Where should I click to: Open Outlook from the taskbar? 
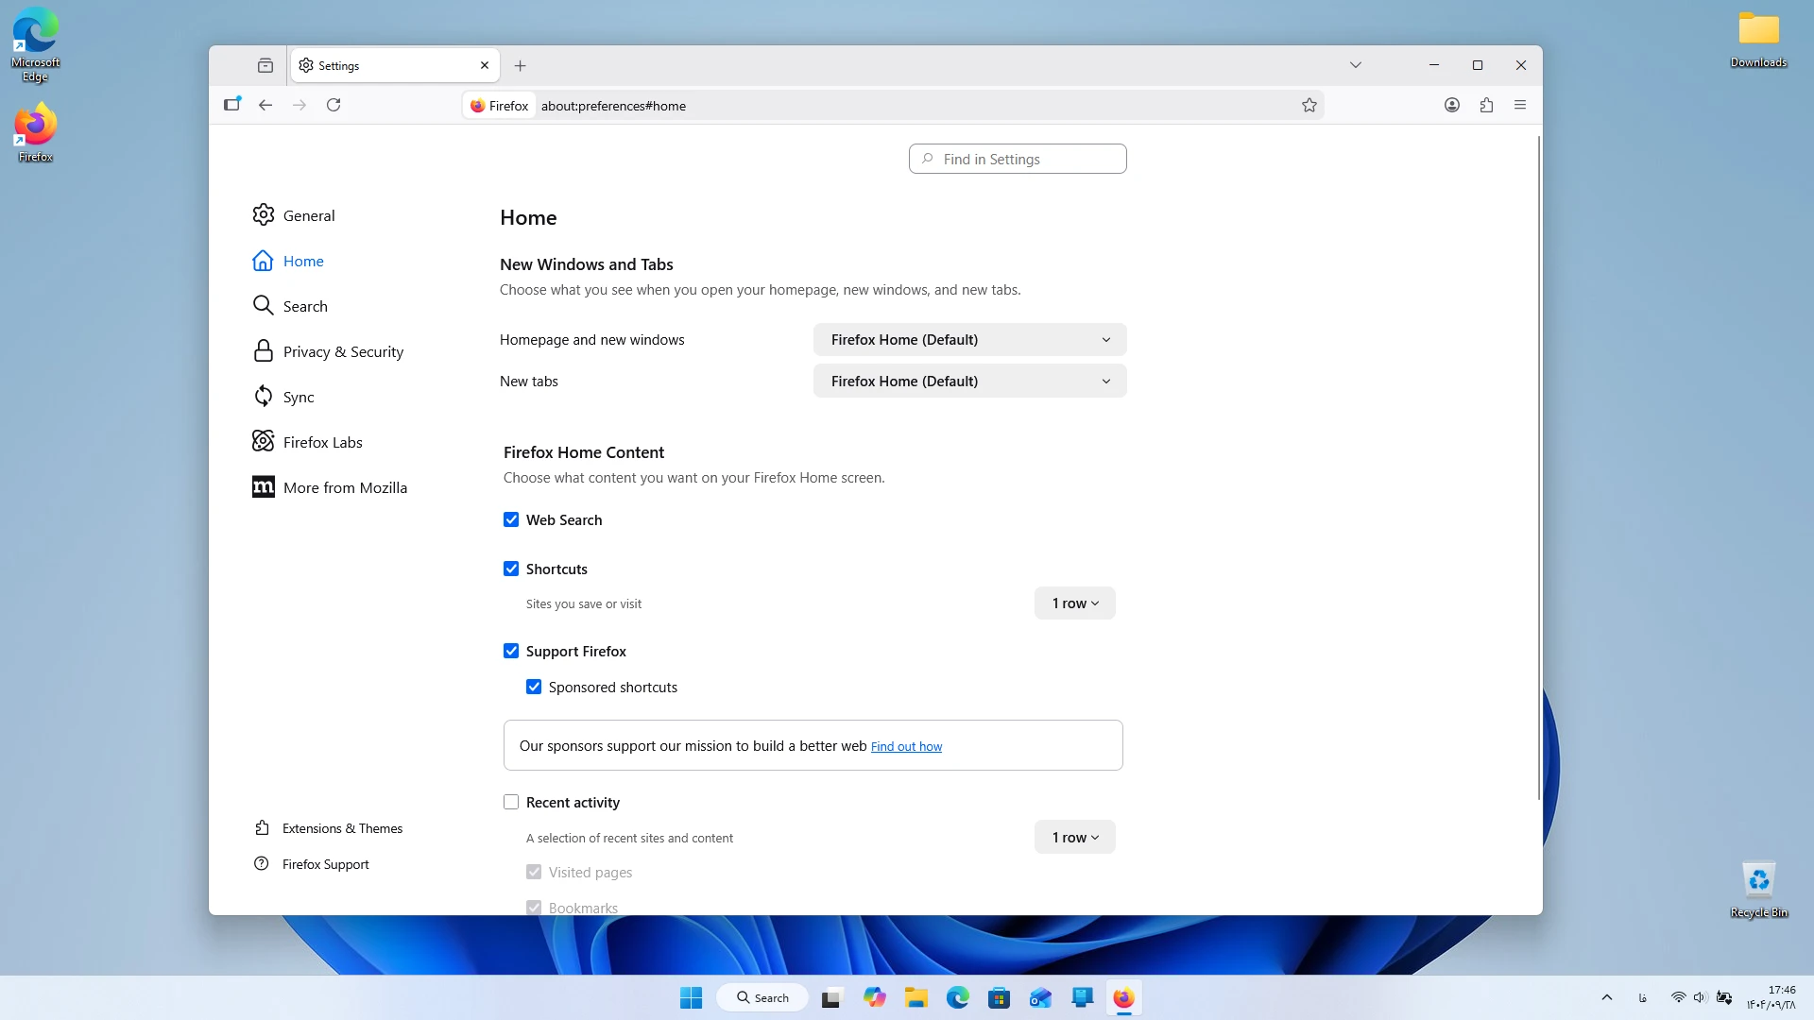1040,997
